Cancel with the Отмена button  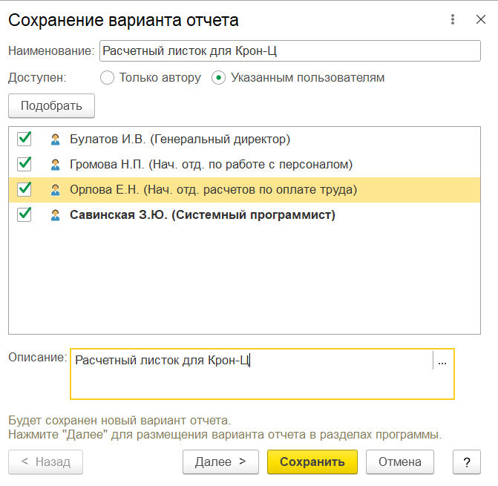[400, 462]
